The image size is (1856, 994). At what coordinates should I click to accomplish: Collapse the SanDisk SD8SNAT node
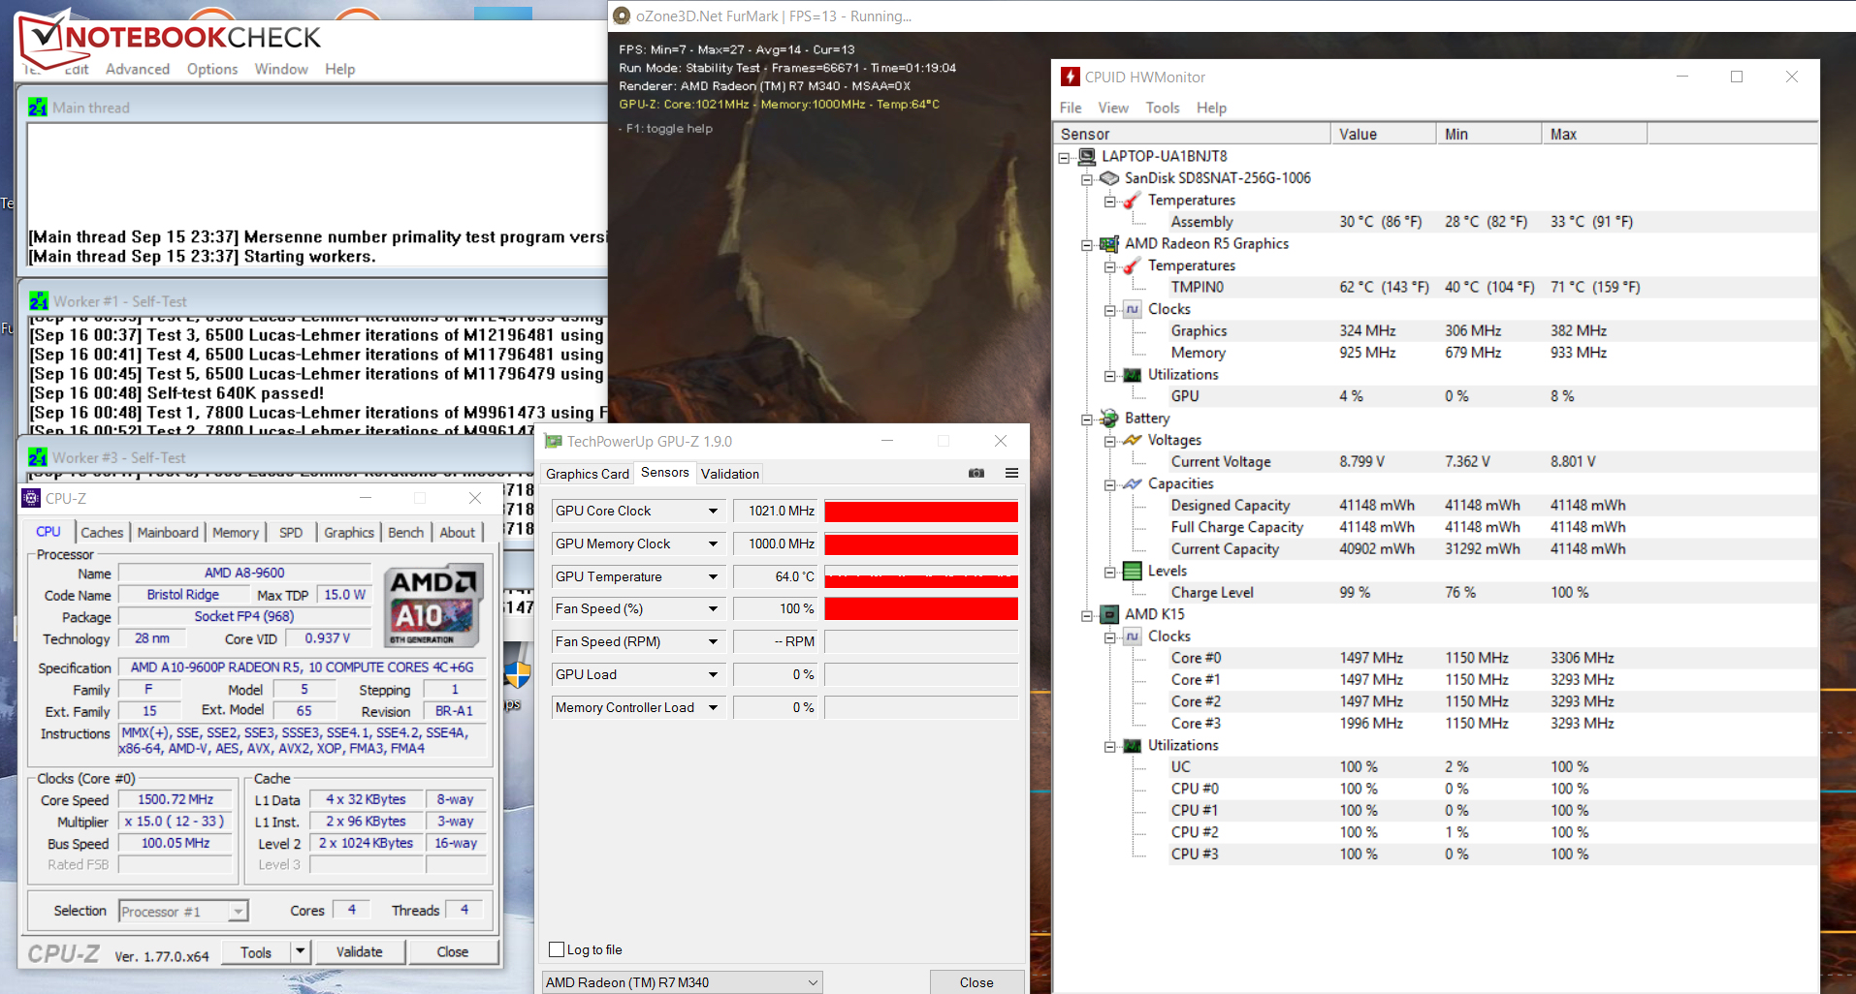(1087, 179)
